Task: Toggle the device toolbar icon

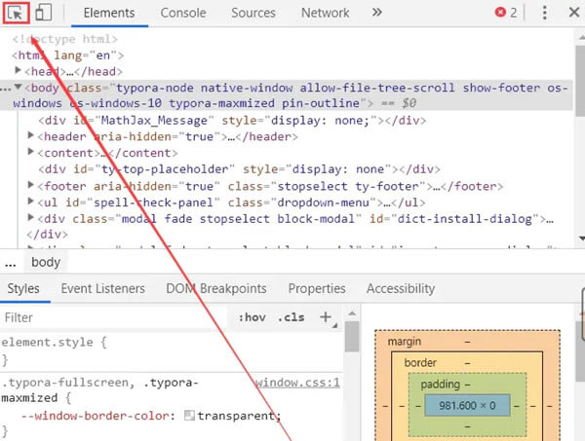Action: 44,14
